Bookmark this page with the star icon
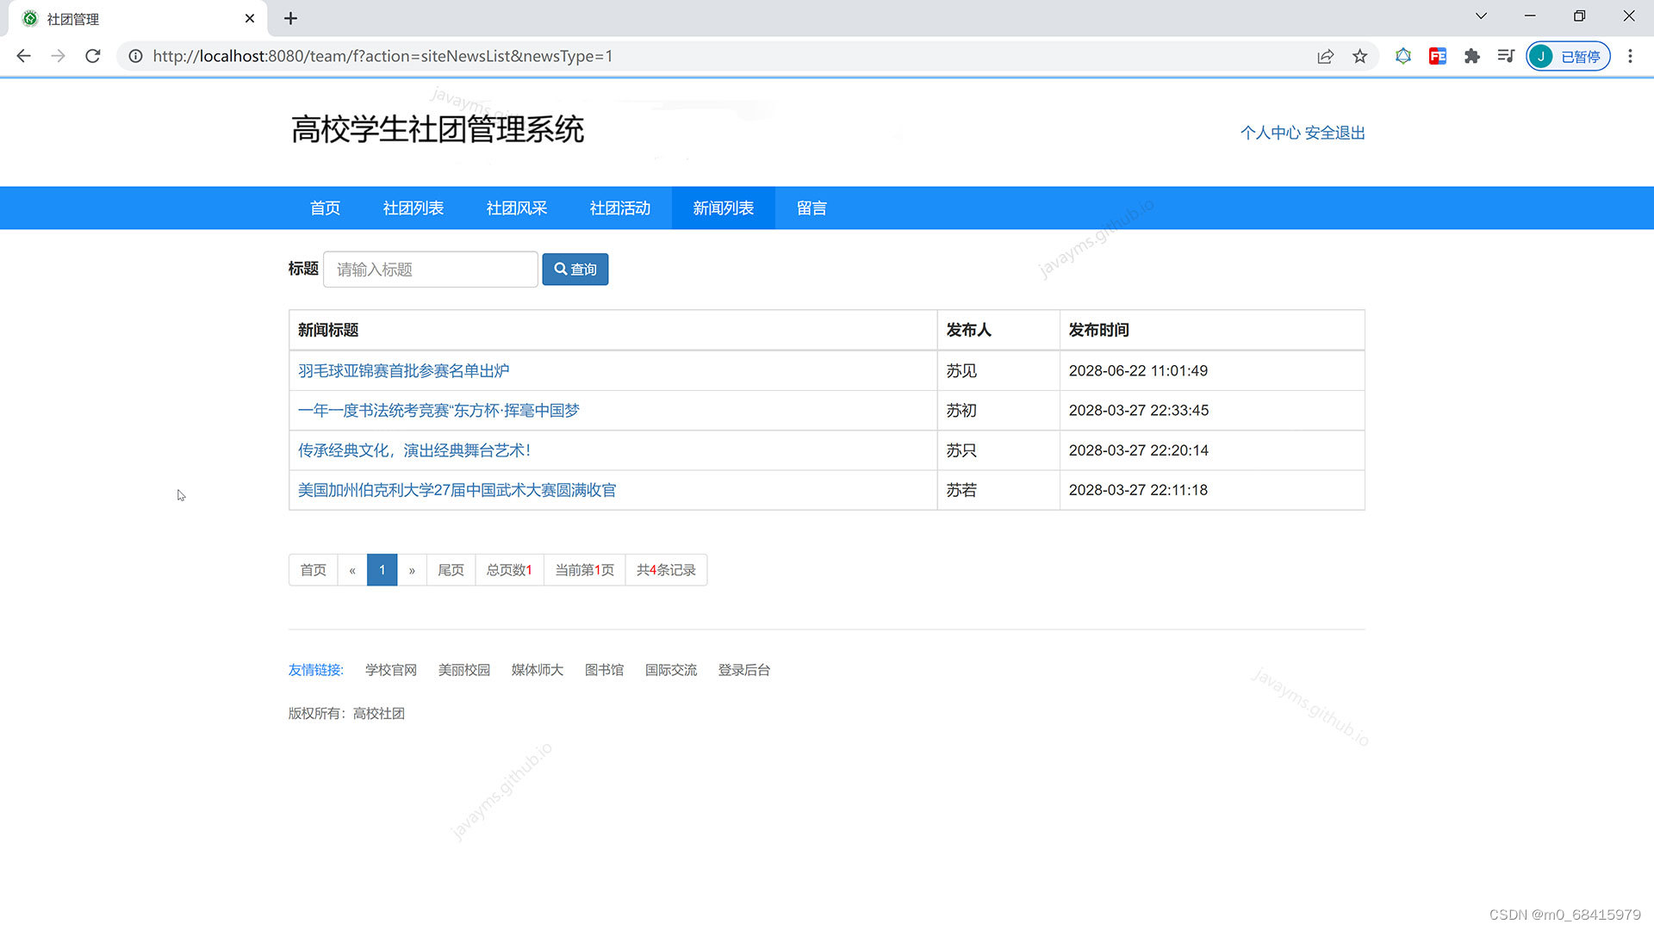The image size is (1654, 930). click(x=1359, y=56)
